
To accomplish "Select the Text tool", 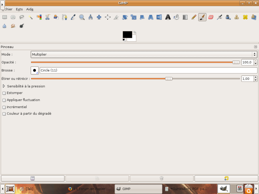I will (x=168, y=17).
